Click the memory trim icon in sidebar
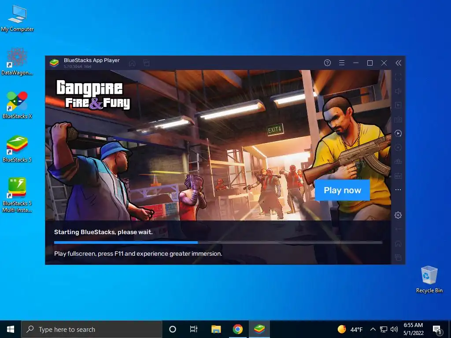This screenshot has width=451, height=338. point(398,162)
